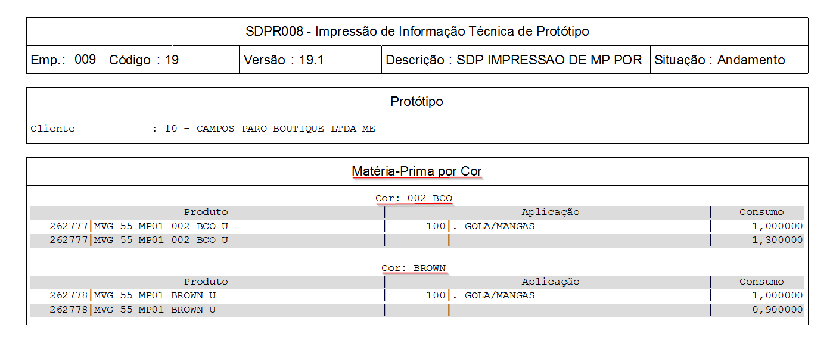Click the Versão 19.1 field
Image resolution: width=833 pixels, height=340 pixels.
(283, 60)
